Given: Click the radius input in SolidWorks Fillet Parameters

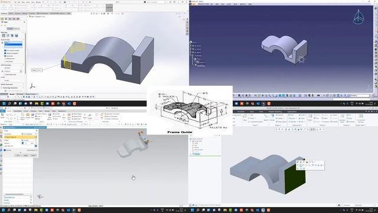Looking at the screenshot, I should click(12, 71).
